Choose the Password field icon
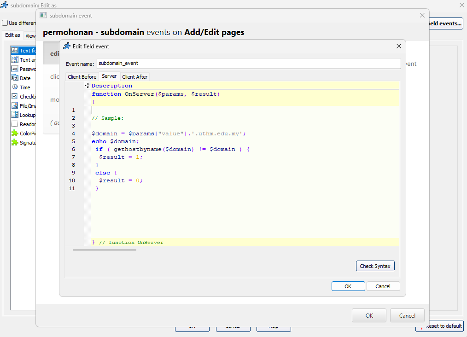This screenshot has height=337, width=467. click(16, 68)
